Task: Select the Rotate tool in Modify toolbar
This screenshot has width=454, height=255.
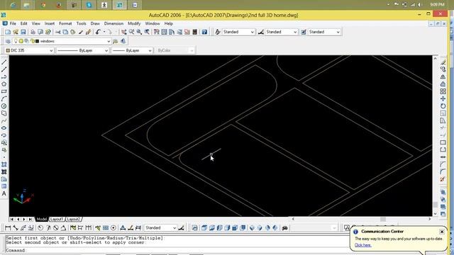Action: (x=443, y=106)
